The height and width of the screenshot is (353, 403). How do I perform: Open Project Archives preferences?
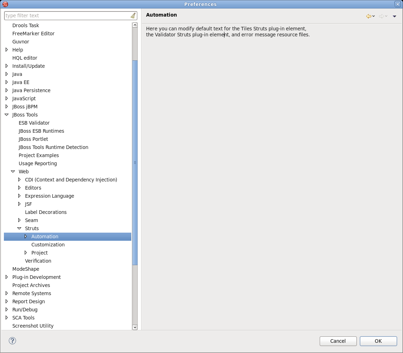31,285
